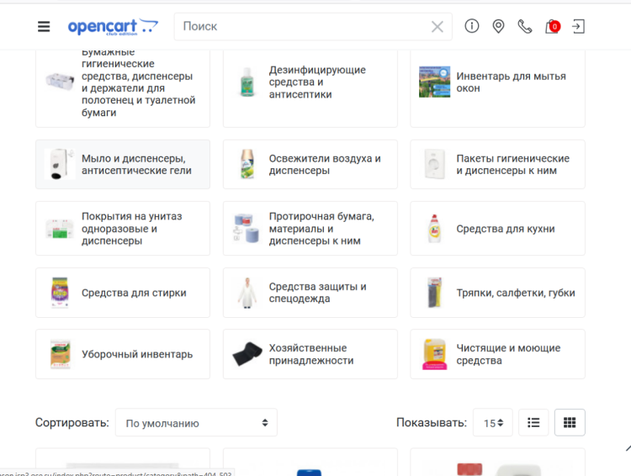Open category Пакеты гигиенические и диспенсеры

(497, 164)
